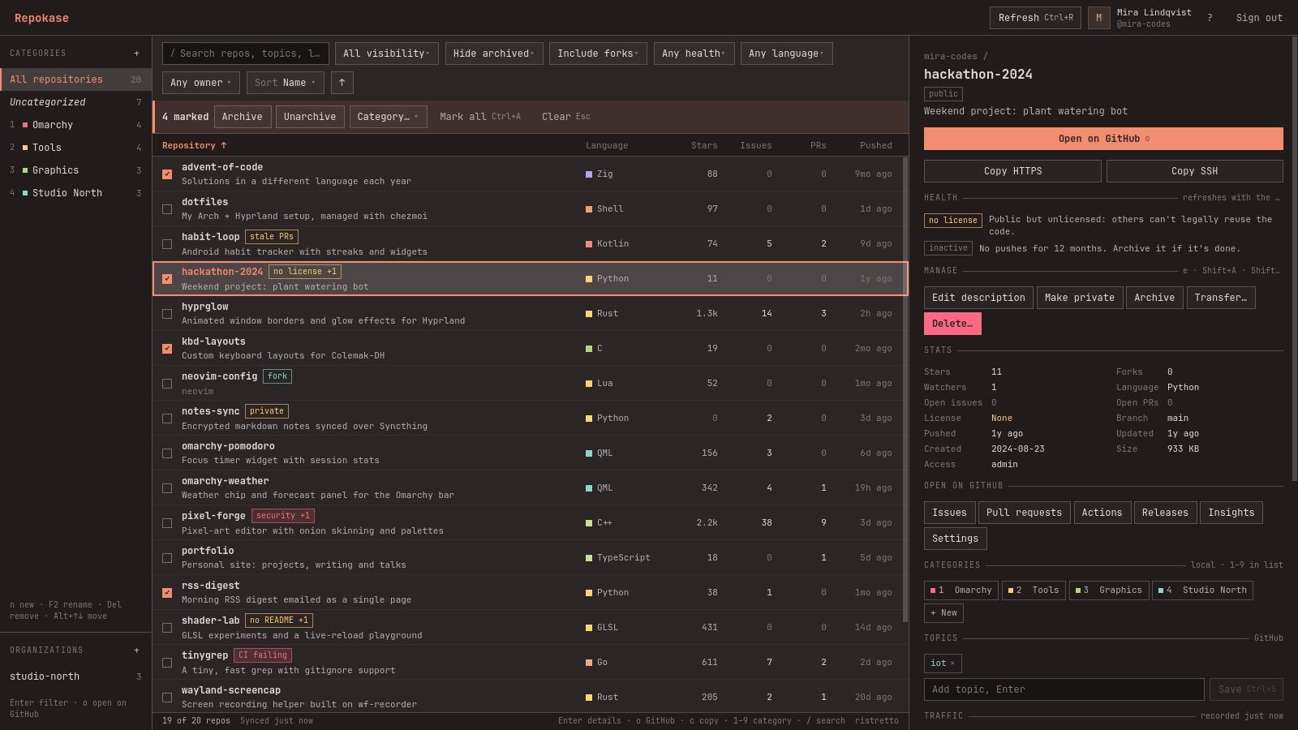Reverse sort direction arrow button

pos(342,83)
